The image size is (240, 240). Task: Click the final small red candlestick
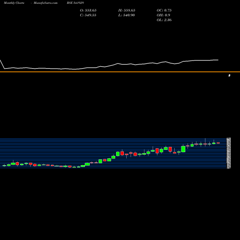tap(218, 143)
